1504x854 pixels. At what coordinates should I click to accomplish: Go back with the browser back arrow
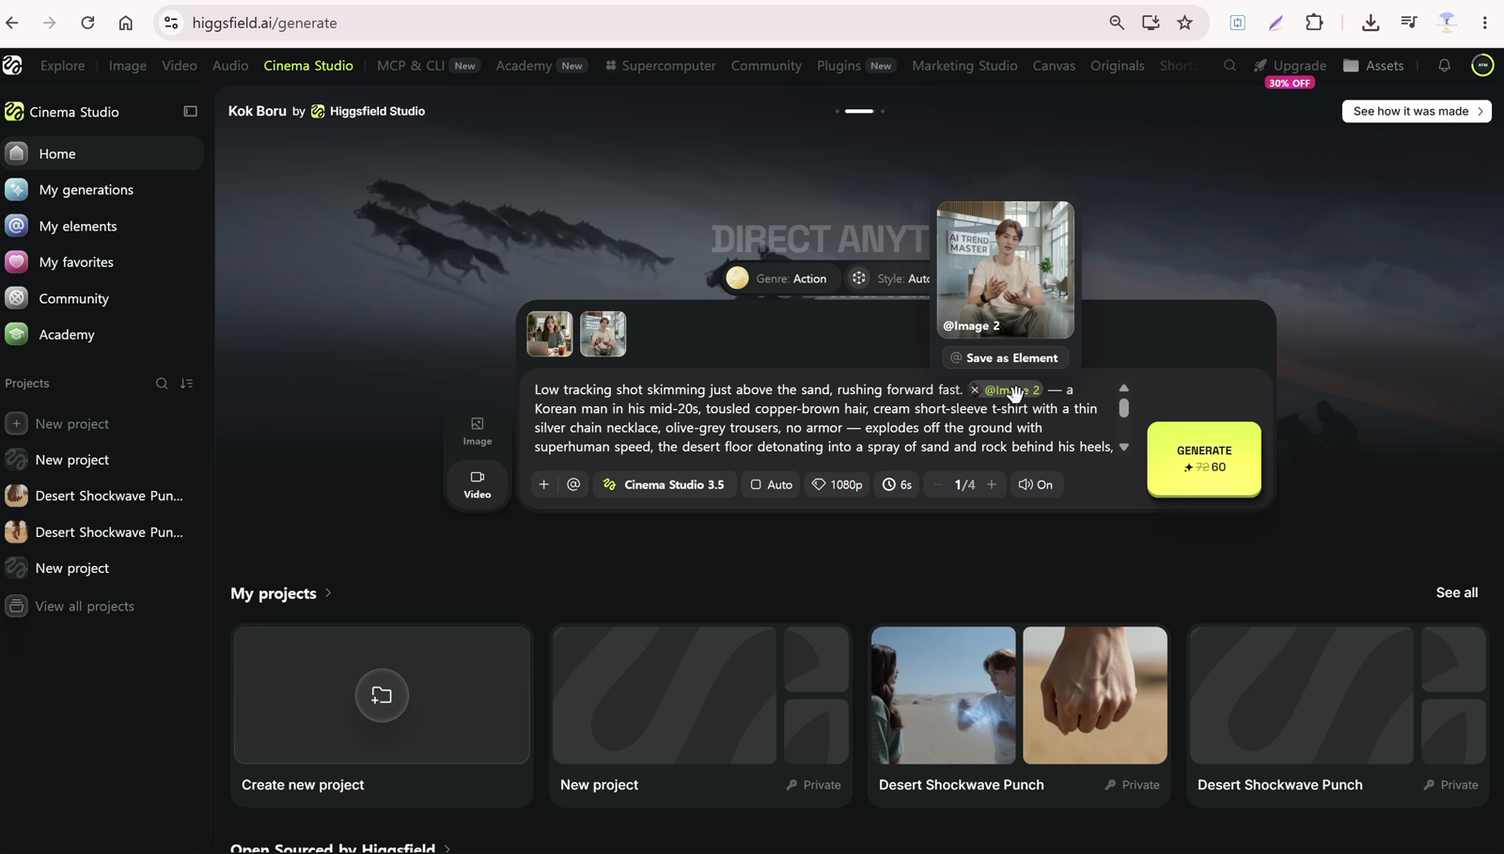tap(12, 23)
